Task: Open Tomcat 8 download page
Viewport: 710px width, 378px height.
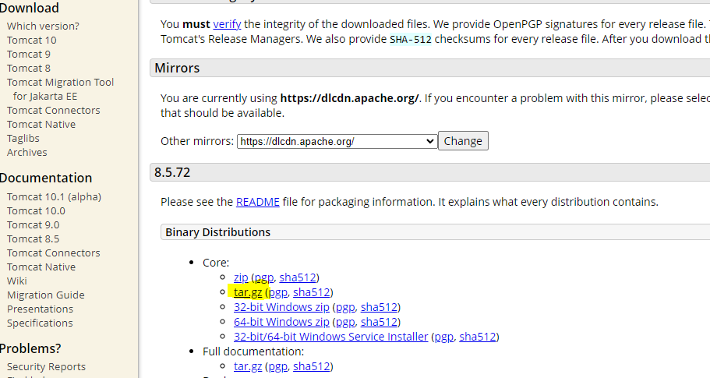Action: tap(29, 69)
